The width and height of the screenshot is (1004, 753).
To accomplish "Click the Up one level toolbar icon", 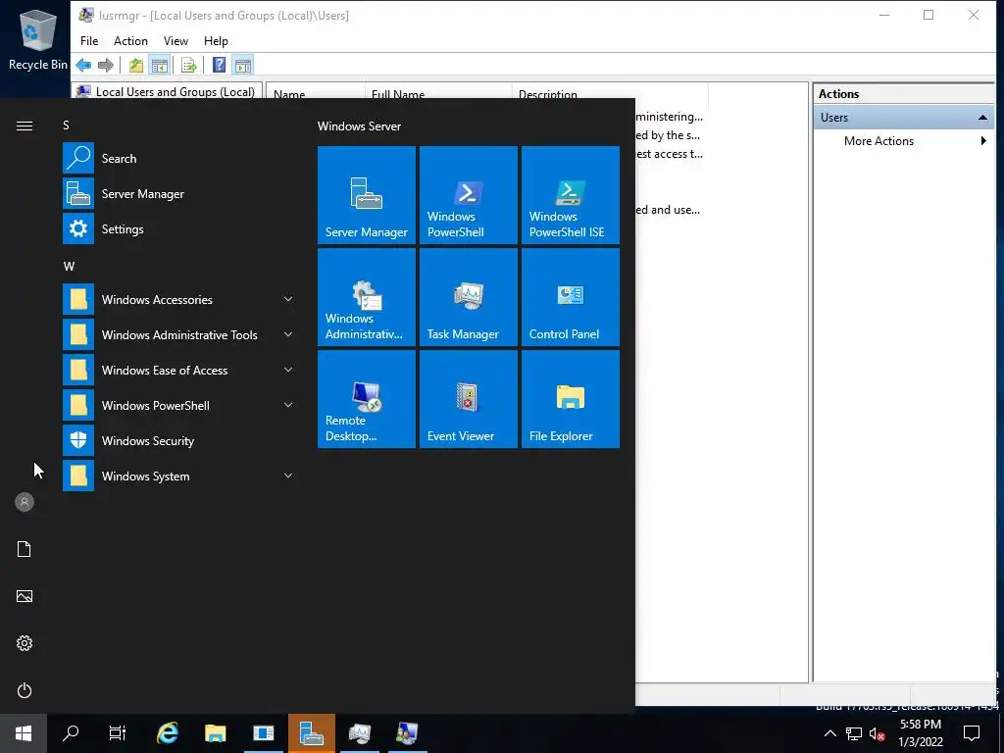I will pos(135,65).
